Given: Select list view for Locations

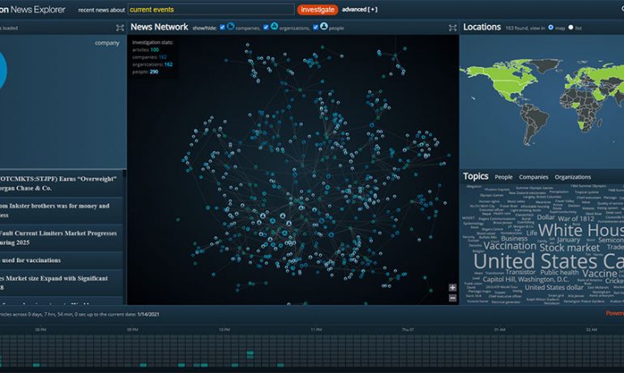Looking at the screenshot, I should point(571,28).
